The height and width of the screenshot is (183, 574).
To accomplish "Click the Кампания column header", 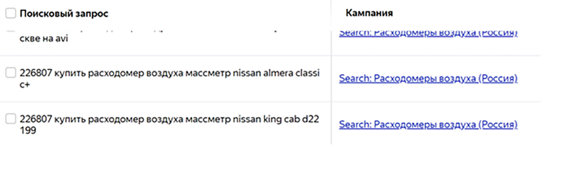I will [x=369, y=13].
